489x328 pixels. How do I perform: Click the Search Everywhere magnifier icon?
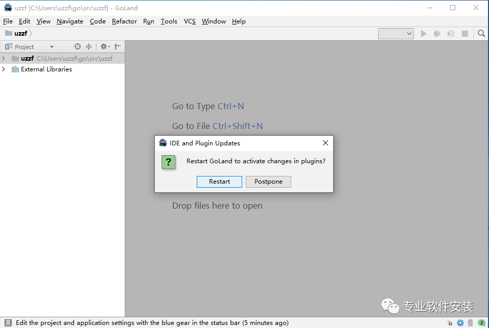coord(481,34)
